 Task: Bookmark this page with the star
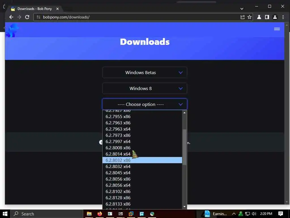pyautogui.click(x=250, y=17)
